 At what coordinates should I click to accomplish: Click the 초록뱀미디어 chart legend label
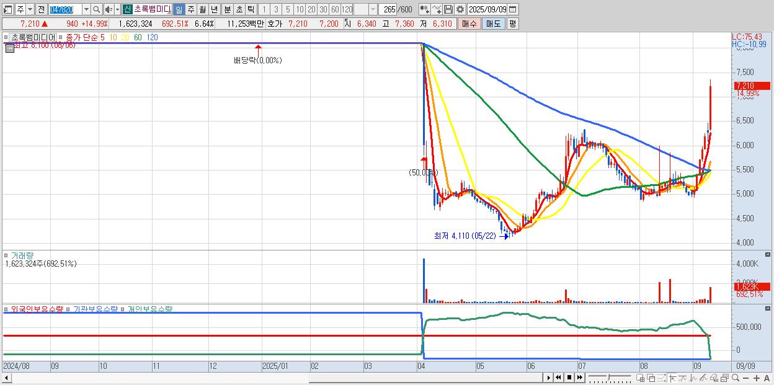33,37
